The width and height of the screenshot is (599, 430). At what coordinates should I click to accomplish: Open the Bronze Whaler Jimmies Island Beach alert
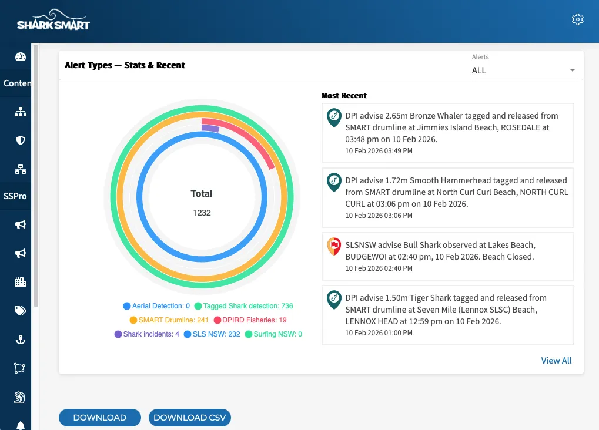click(448, 133)
